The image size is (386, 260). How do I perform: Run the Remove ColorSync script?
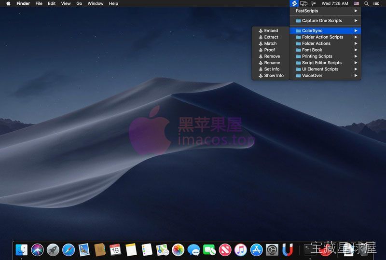(x=271, y=56)
